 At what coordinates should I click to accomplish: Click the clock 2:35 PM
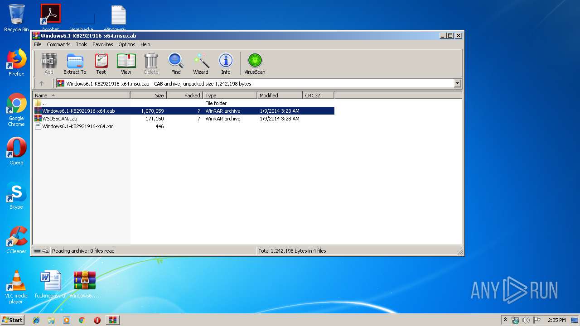[x=556, y=320]
